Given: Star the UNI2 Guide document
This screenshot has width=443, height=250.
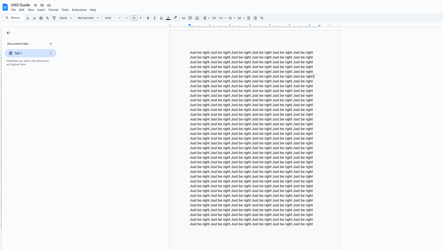Looking at the screenshot, I should pos(35,5).
